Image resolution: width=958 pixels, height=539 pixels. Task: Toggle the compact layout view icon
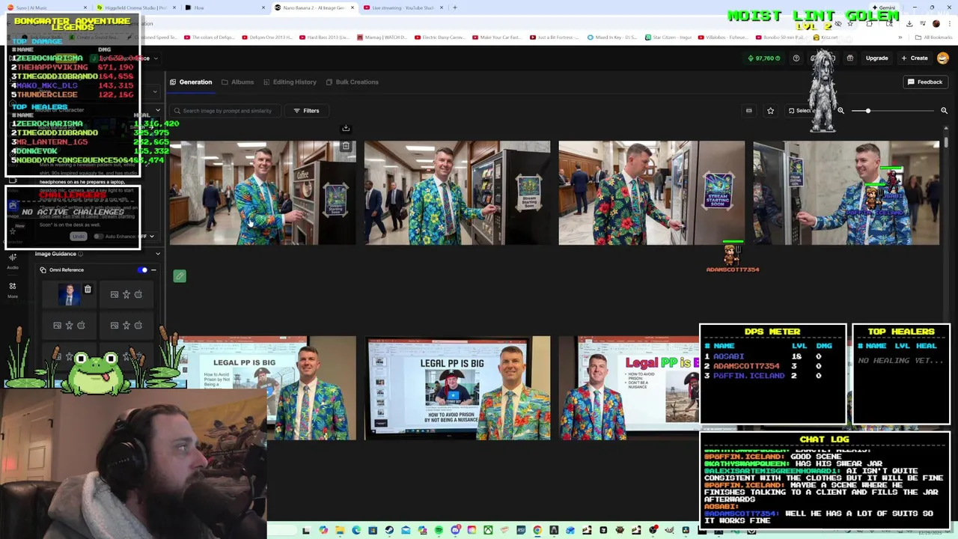point(748,111)
